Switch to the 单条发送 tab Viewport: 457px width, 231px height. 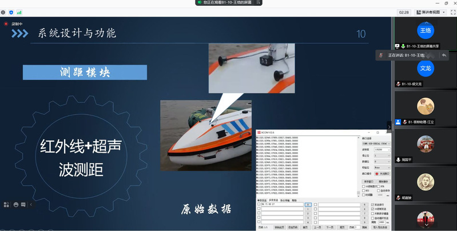(262, 200)
